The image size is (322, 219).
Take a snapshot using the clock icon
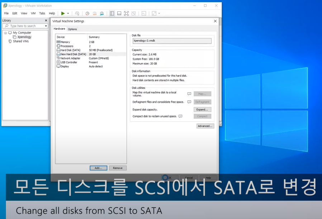point(87,13)
